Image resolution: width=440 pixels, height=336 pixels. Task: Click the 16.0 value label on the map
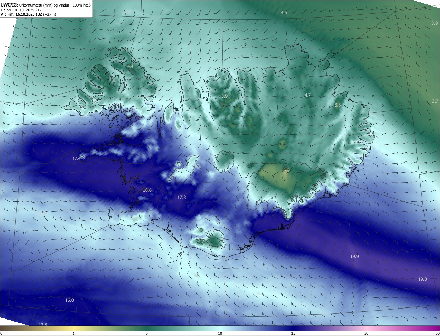tap(69, 300)
